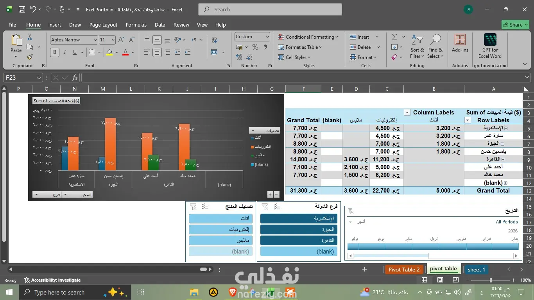Viewport: 534px width, 300px height.
Task: Switch to the Insert ribbon tab
Action: pos(55,25)
